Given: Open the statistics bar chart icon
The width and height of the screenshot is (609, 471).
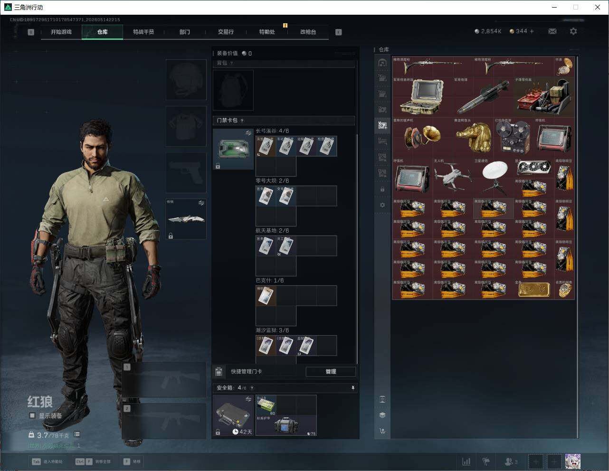Looking at the screenshot, I should [x=466, y=462].
